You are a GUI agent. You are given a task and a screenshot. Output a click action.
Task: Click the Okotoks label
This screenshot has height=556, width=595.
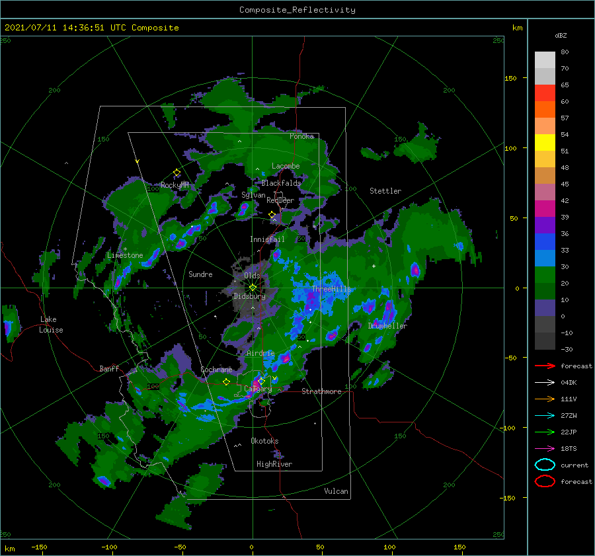[x=264, y=440]
